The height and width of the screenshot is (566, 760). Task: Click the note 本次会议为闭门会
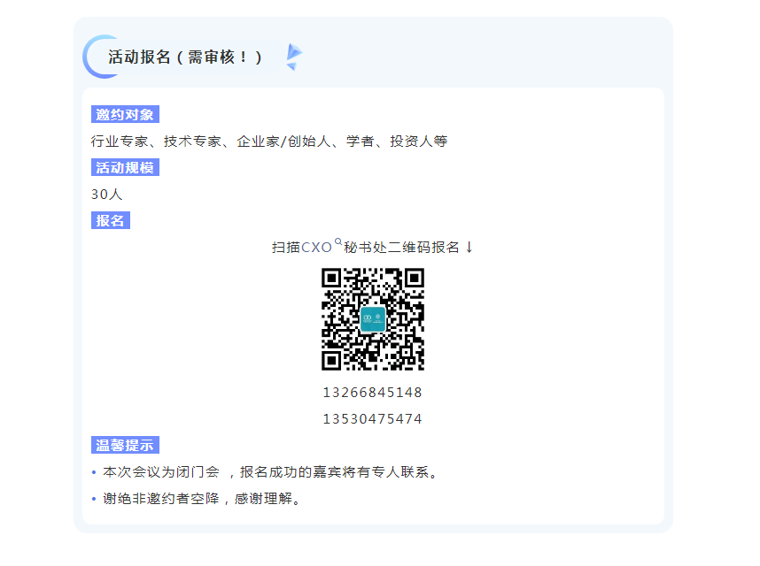point(270,472)
